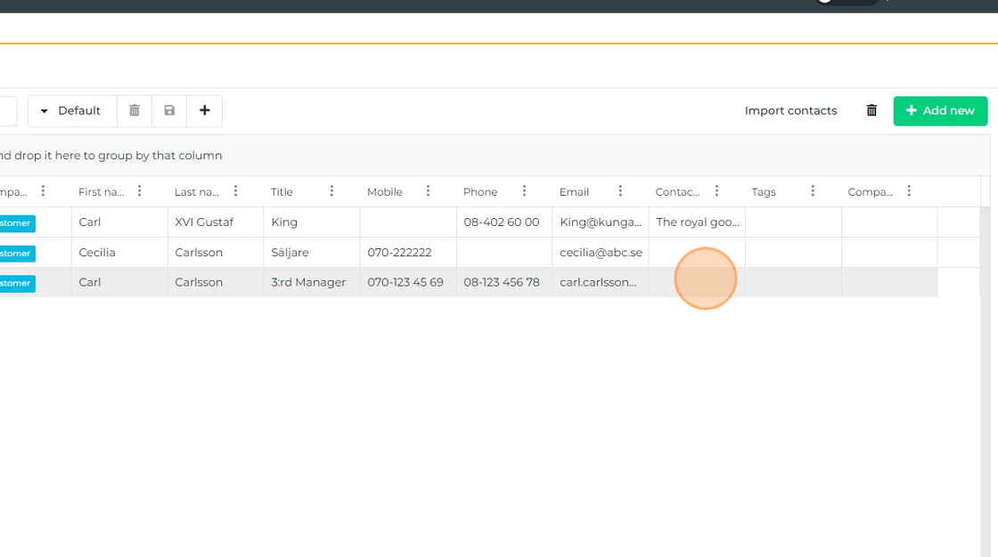
Task: Click the plus icon to add view
Action: point(205,110)
